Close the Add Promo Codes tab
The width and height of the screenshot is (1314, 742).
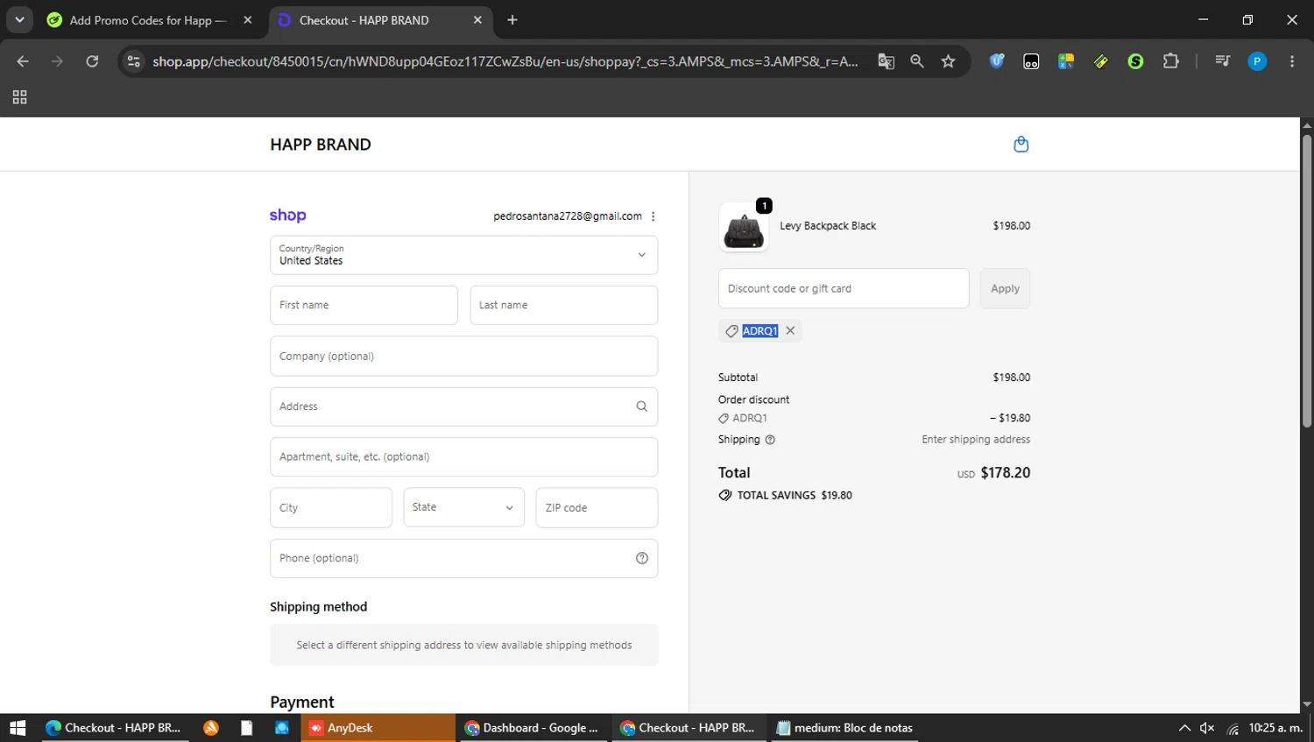point(248,20)
